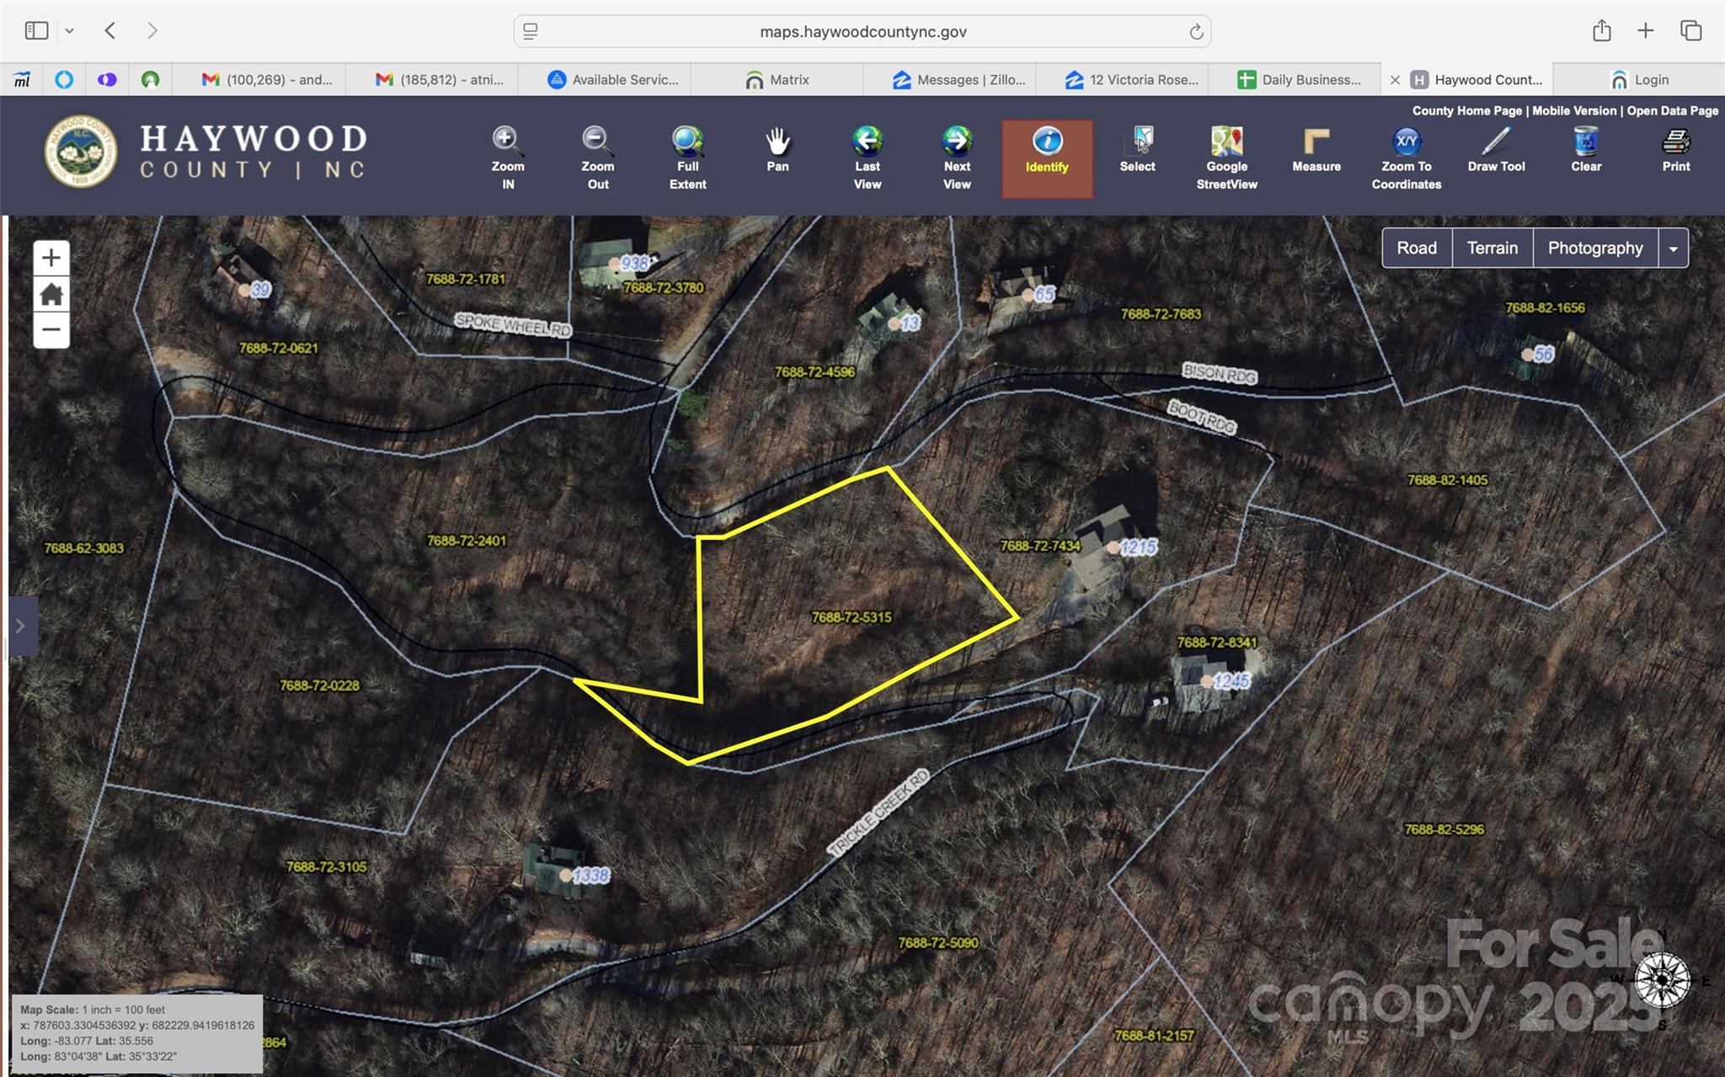This screenshot has height=1077, width=1725.
Task: Switch basemap to Terrain view
Action: point(1492,248)
